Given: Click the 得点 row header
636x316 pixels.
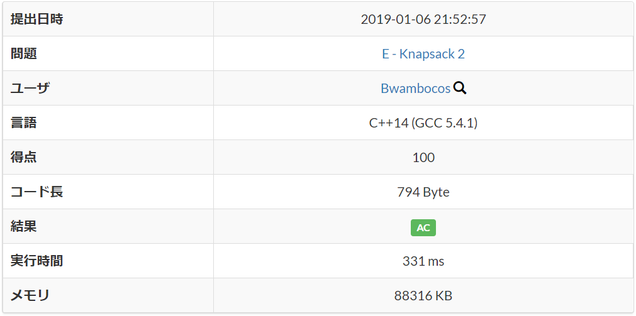Looking at the screenshot, I should point(24,158).
